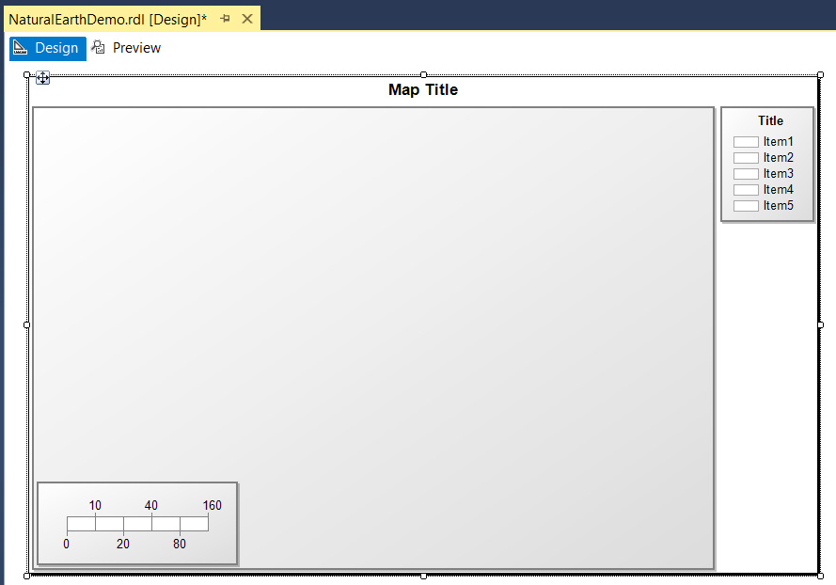Click the top-center resize handle of the map

423,74
